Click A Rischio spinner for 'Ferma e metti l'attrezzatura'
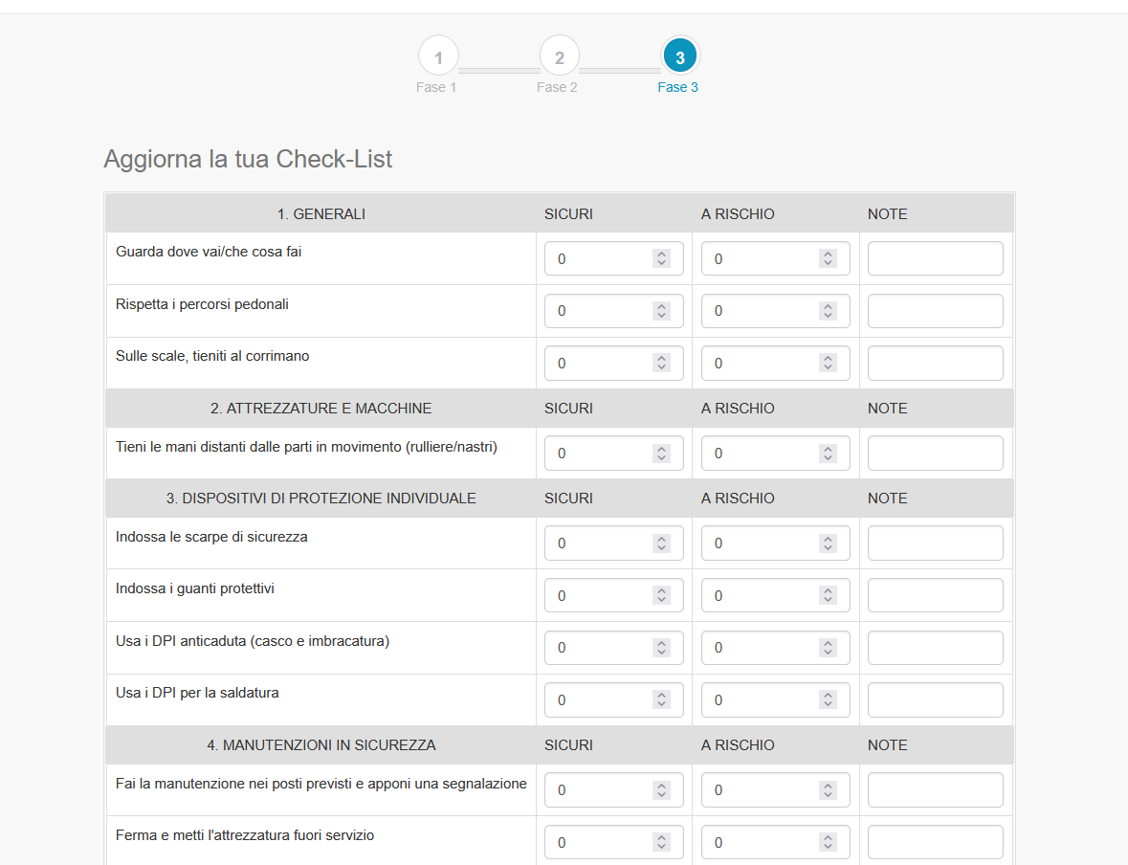The width and height of the screenshot is (1128, 865). (828, 842)
